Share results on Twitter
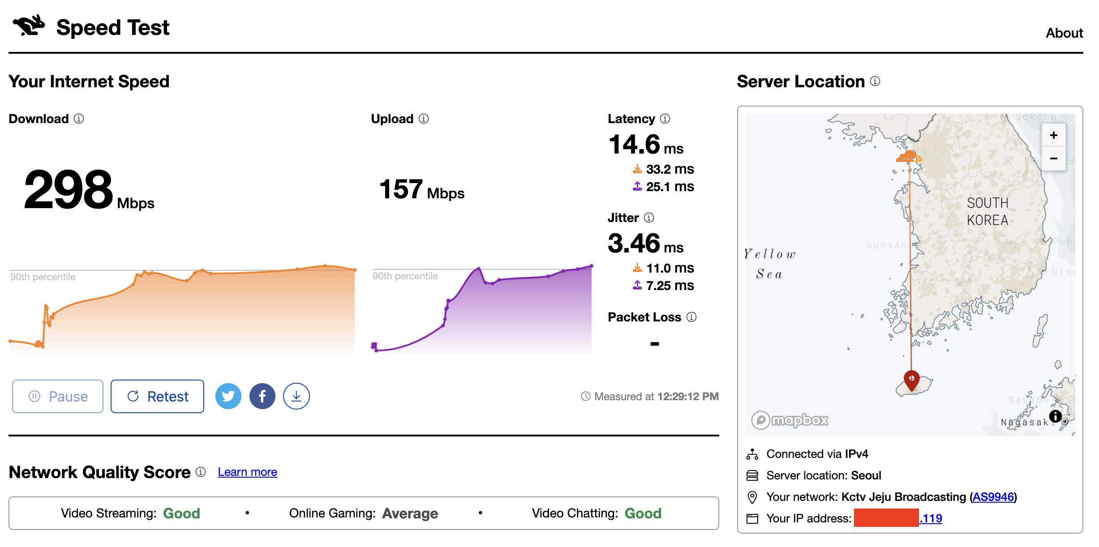Image resolution: width=1099 pixels, height=547 pixels. [x=228, y=396]
